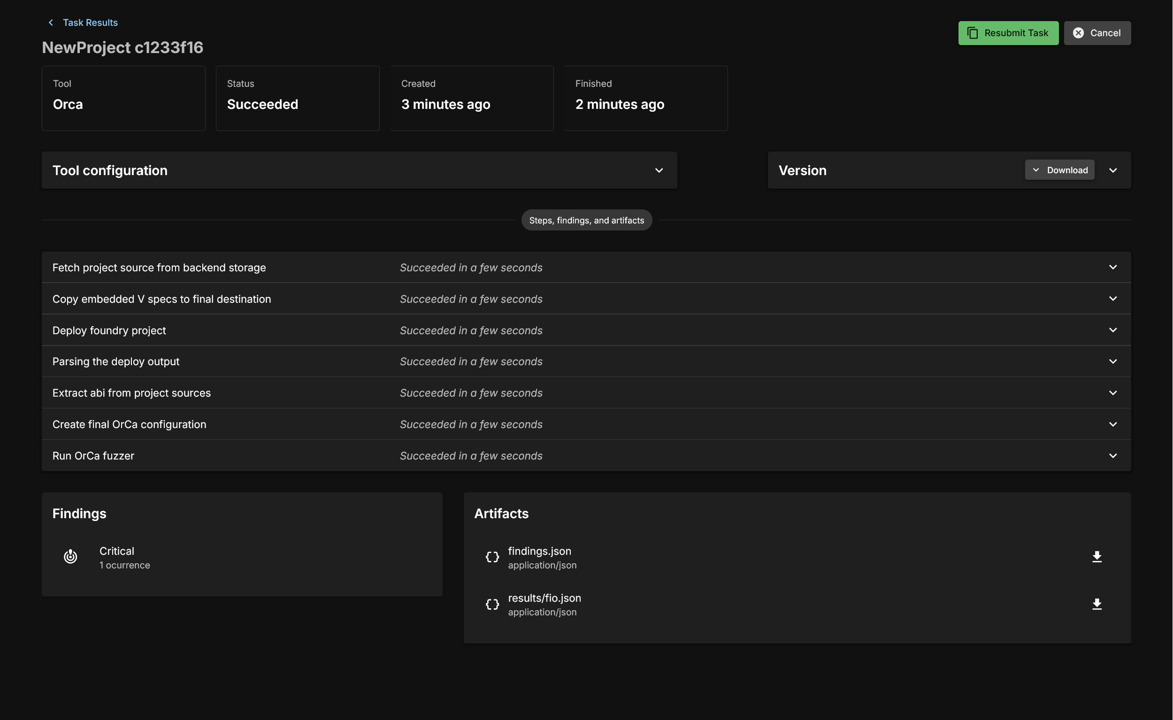
Task: Click the Resubmit Task button
Action: click(1008, 33)
